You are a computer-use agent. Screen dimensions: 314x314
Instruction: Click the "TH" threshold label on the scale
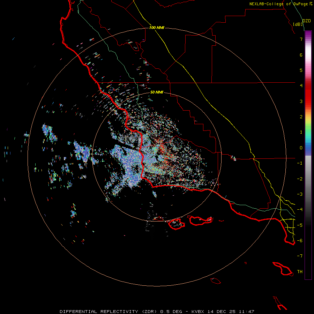[300, 272]
